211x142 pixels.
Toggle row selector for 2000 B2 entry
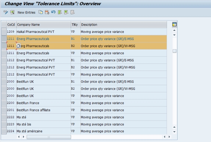(4, 89)
